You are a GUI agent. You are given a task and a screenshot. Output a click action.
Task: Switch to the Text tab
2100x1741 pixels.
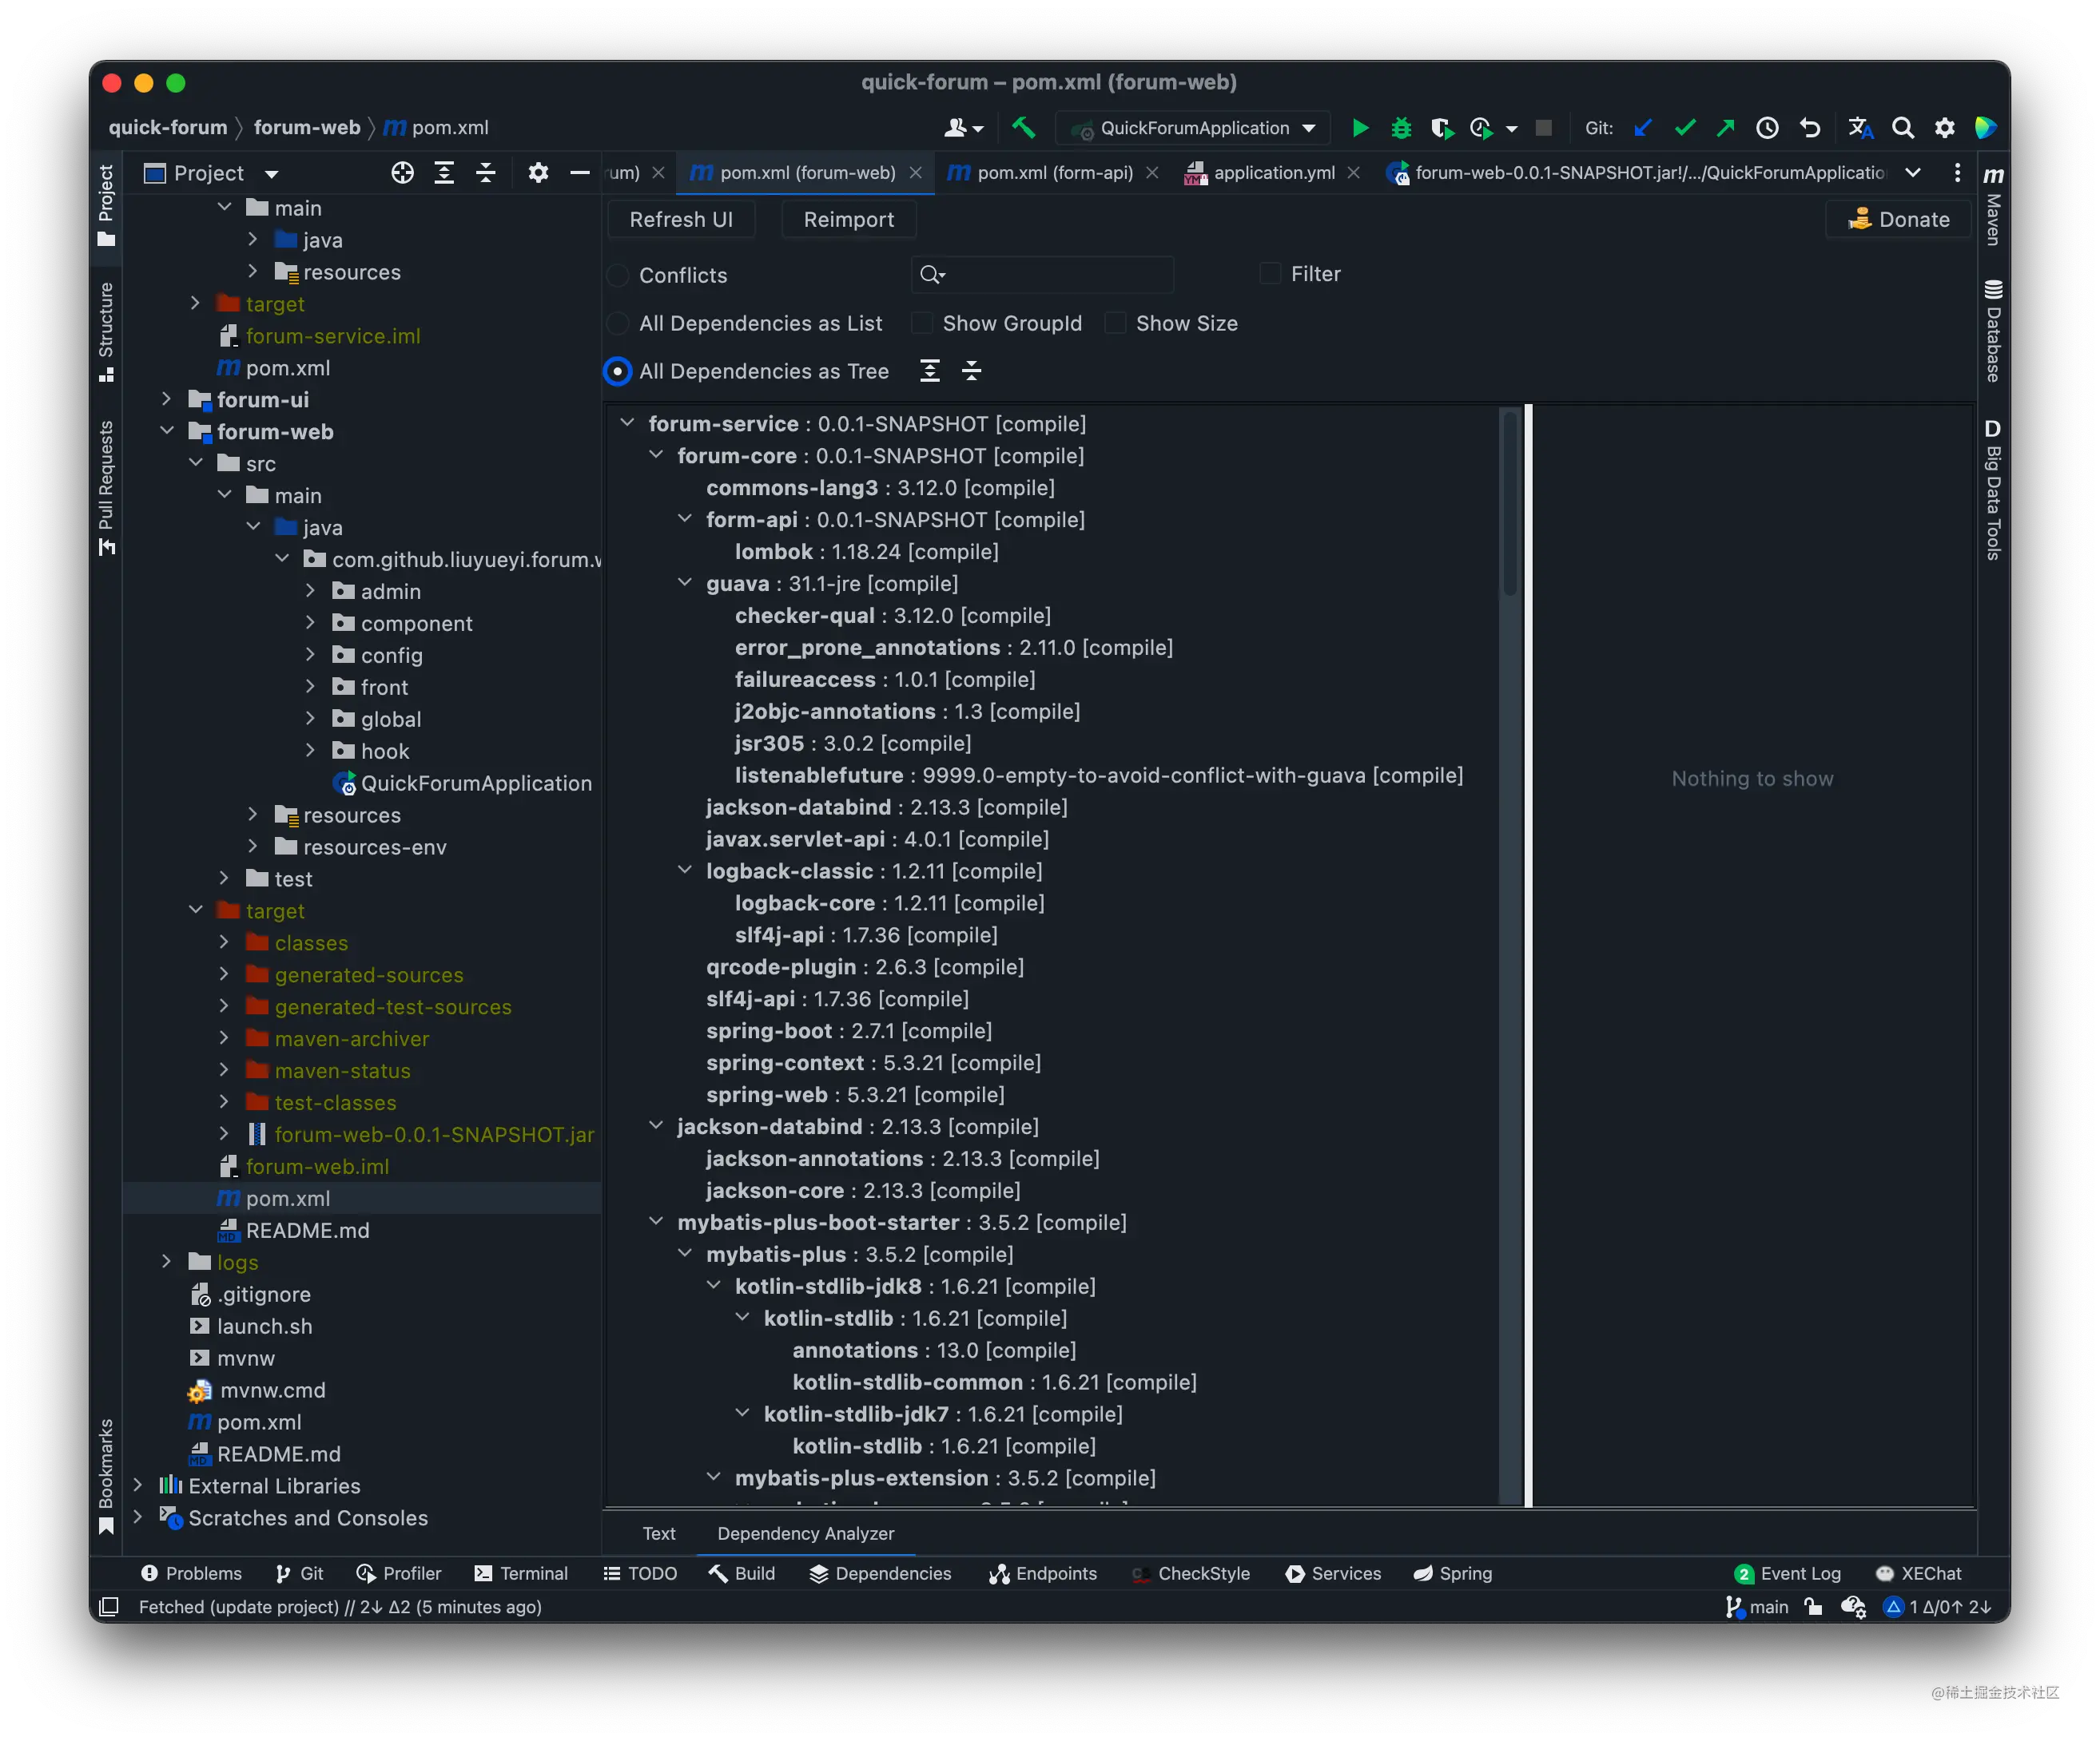pos(658,1533)
